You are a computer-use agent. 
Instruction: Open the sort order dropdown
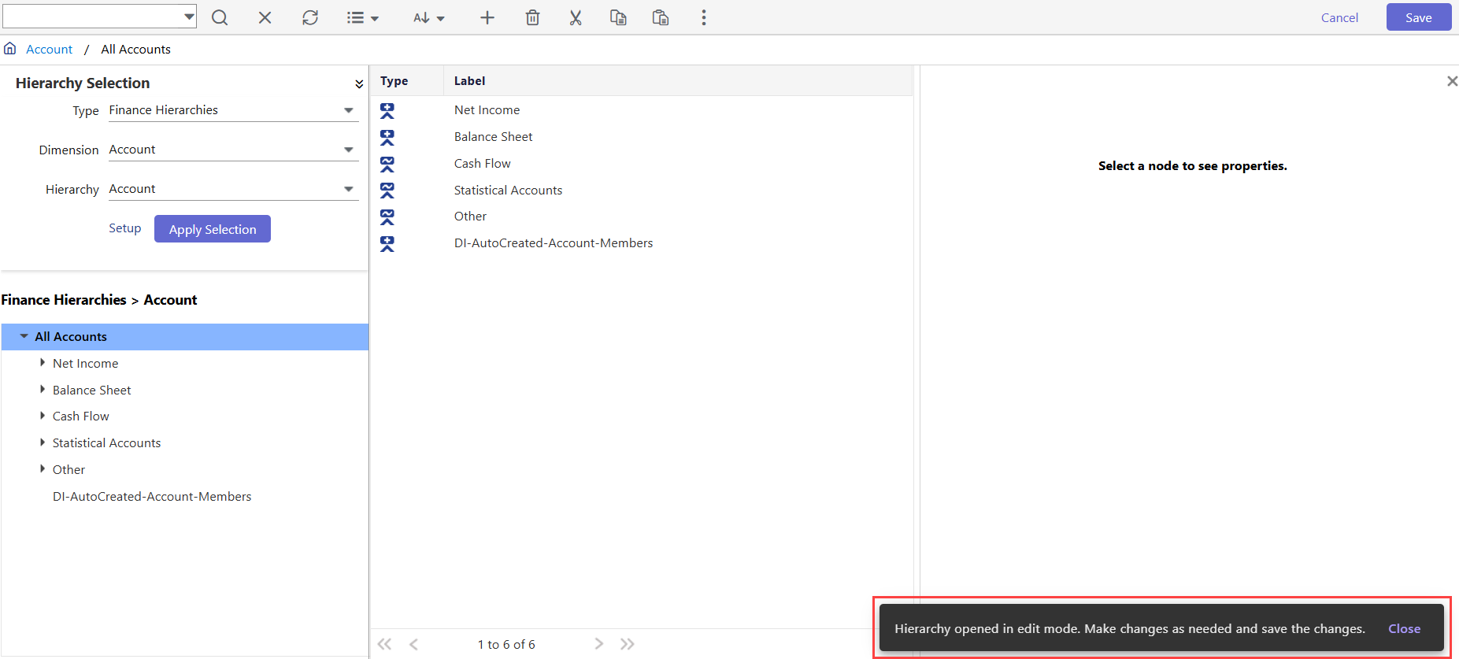[x=429, y=17]
